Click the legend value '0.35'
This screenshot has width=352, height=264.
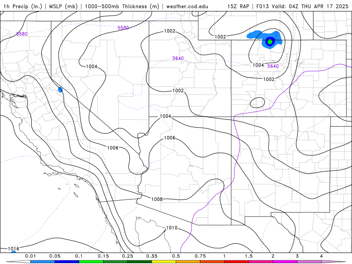coord(152,256)
